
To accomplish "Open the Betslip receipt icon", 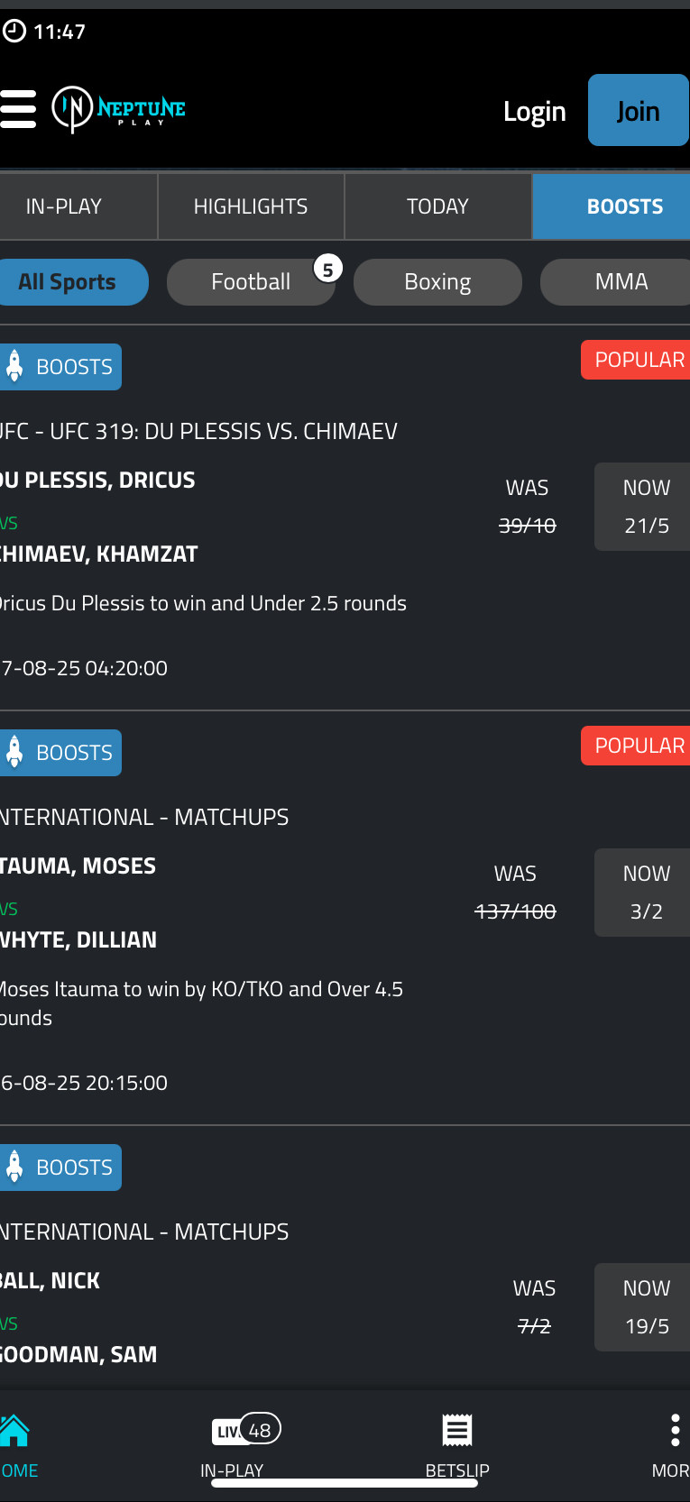I will 457,1431.
